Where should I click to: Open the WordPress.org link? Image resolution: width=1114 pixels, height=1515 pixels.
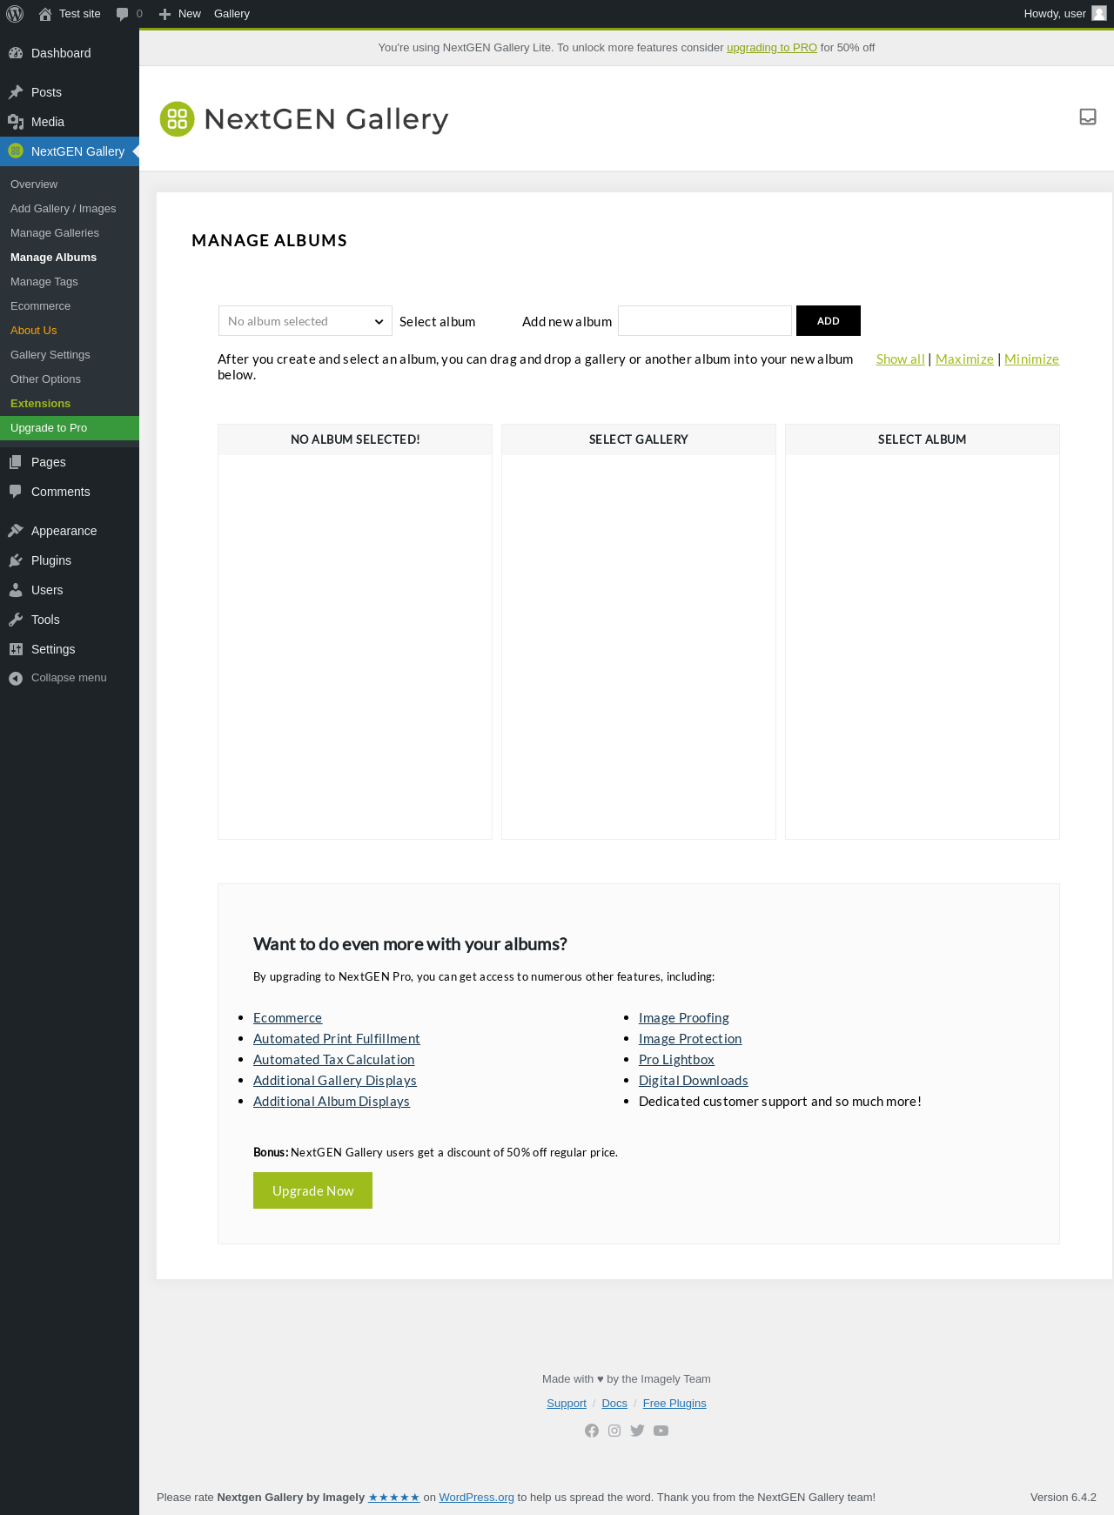[477, 1498]
